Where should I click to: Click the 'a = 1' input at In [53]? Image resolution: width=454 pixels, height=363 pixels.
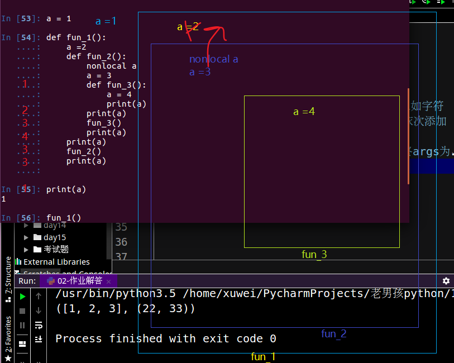(59, 18)
